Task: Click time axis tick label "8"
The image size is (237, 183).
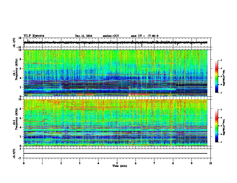Action: point(173,163)
